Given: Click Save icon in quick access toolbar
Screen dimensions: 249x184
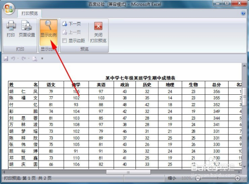Looking at the screenshot, I should click(6, 58).
